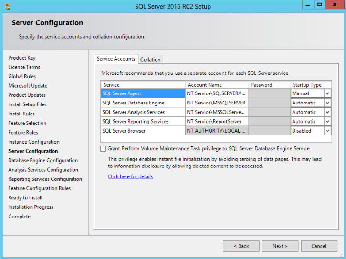Click password field for SQL Server Database Engine
346x259 pixels.
tap(270, 103)
